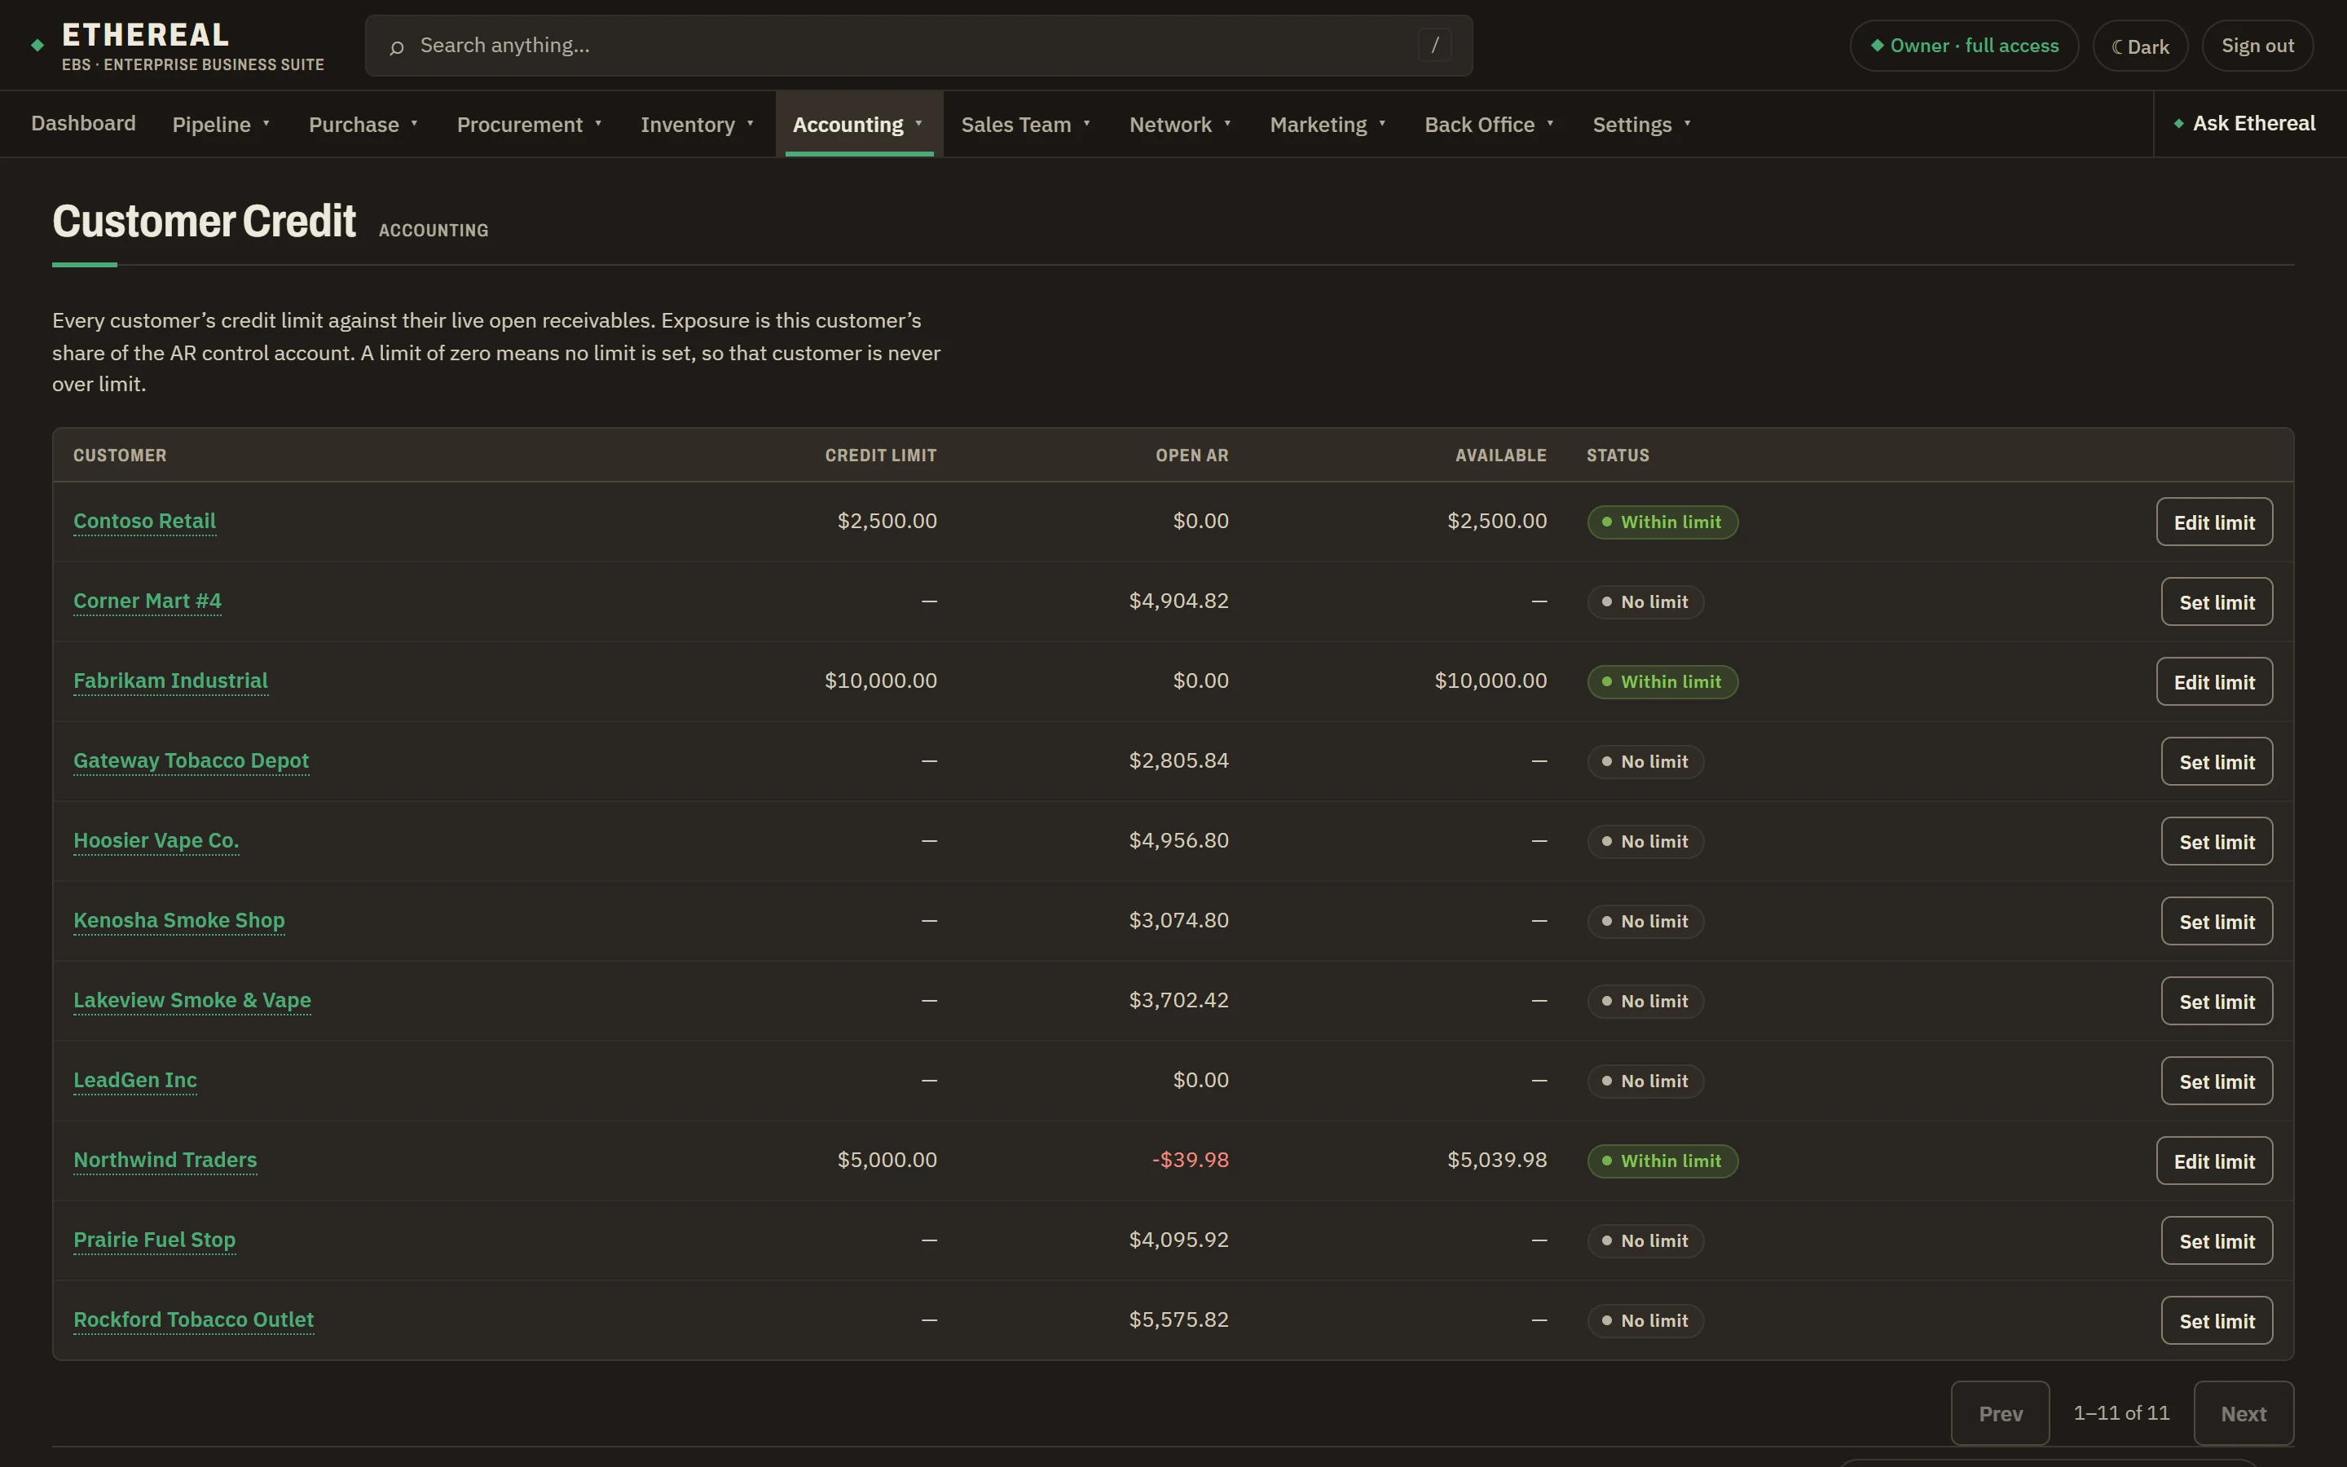Open Hoosier Vape Co. link
The height and width of the screenshot is (1467, 2347).
pyautogui.click(x=156, y=840)
